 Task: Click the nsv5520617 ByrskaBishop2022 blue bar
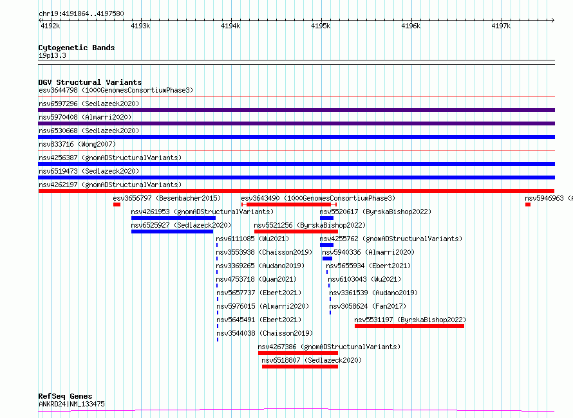click(326, 218)
